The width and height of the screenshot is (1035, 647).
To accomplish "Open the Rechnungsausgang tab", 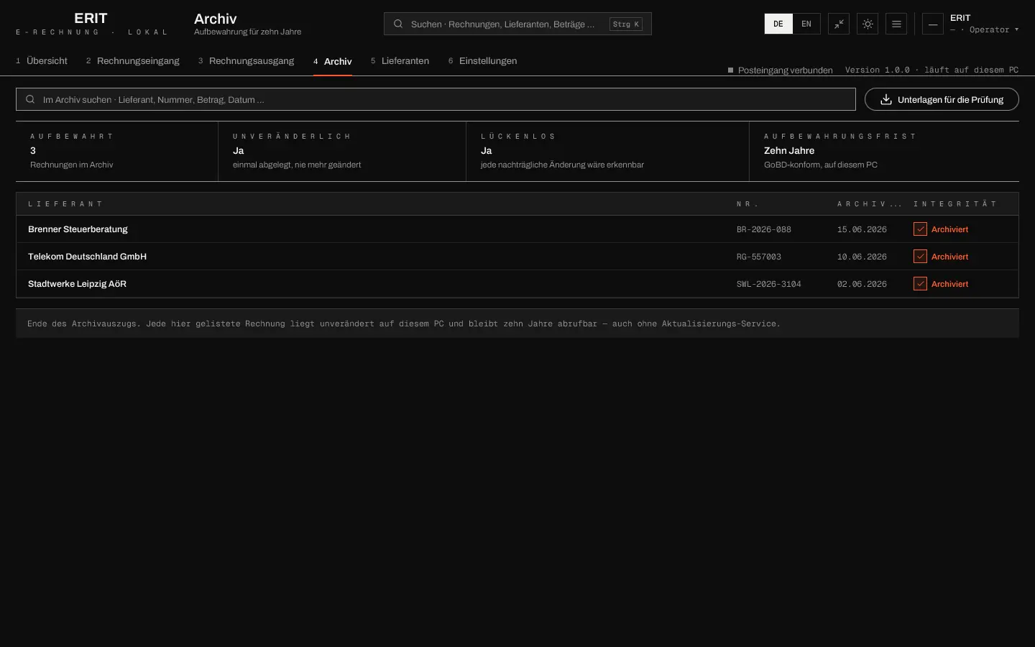I will click(247, 61).
